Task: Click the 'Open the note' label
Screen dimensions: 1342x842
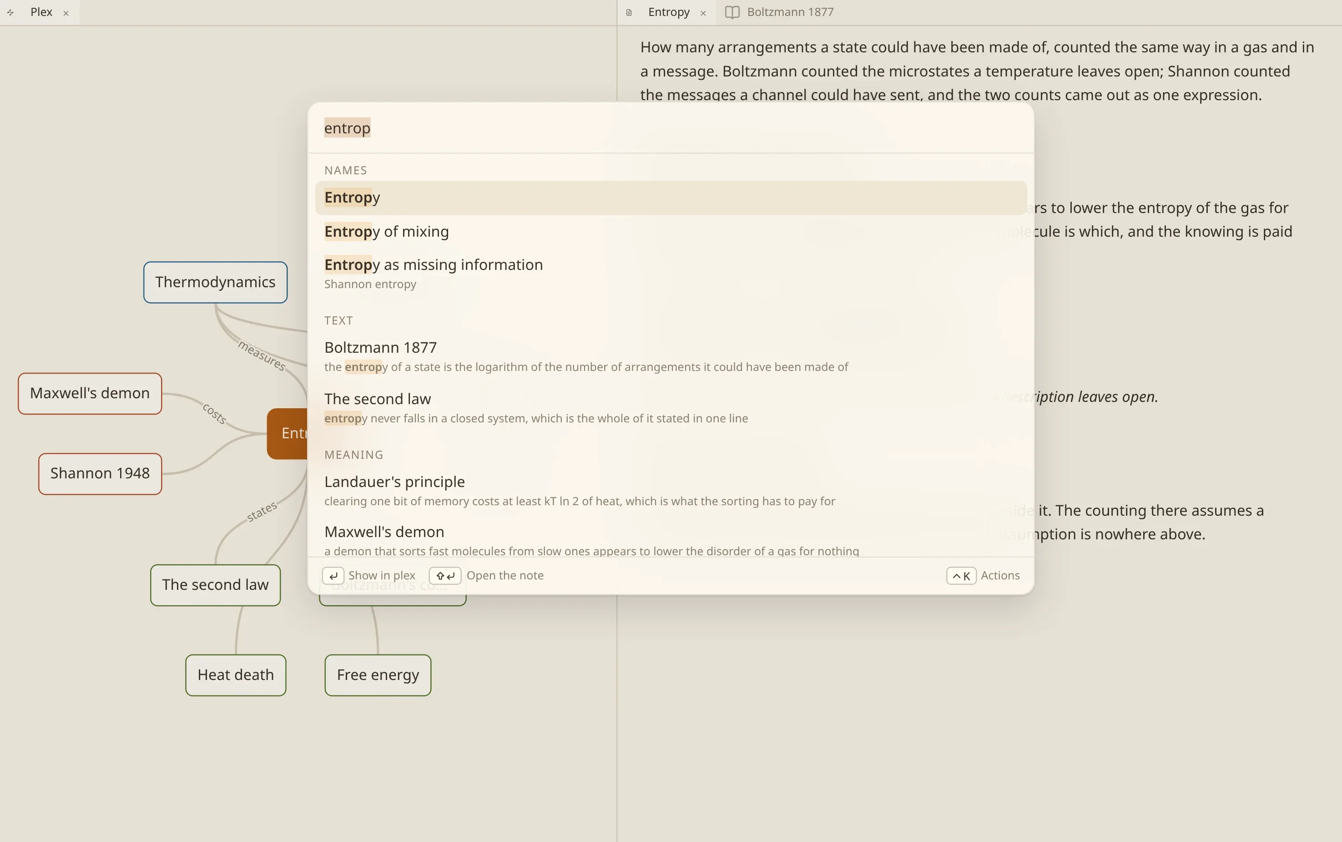Action: click(x=505, y=575)
